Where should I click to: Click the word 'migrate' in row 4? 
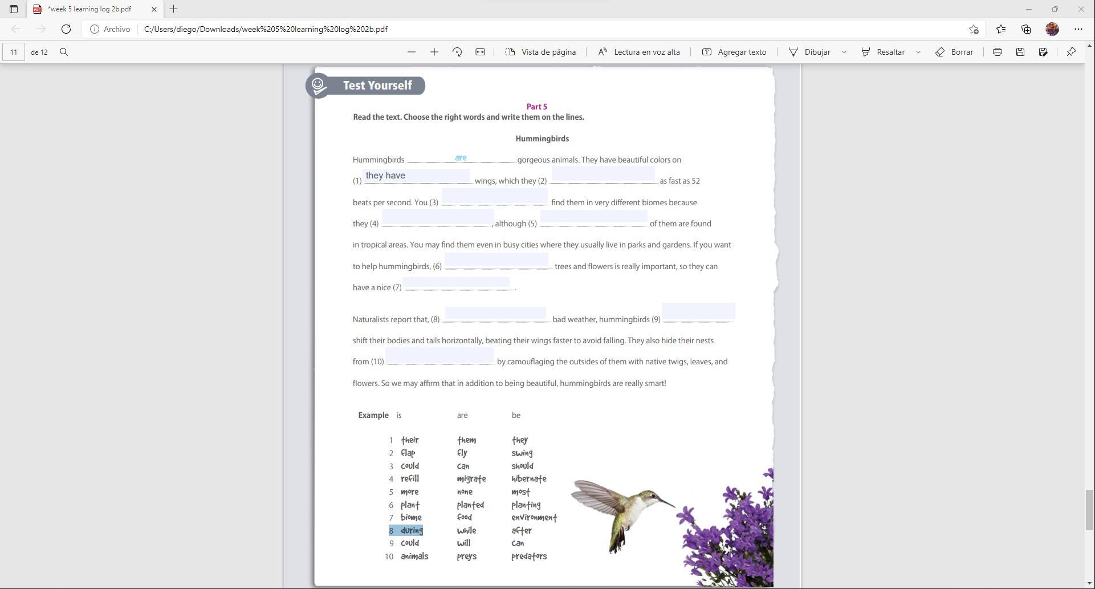[x=471, y=479]
